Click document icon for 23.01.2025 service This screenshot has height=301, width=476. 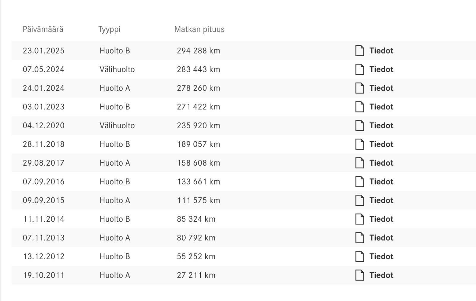[359, 51]
